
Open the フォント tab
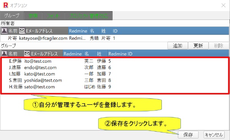point(54,16)
